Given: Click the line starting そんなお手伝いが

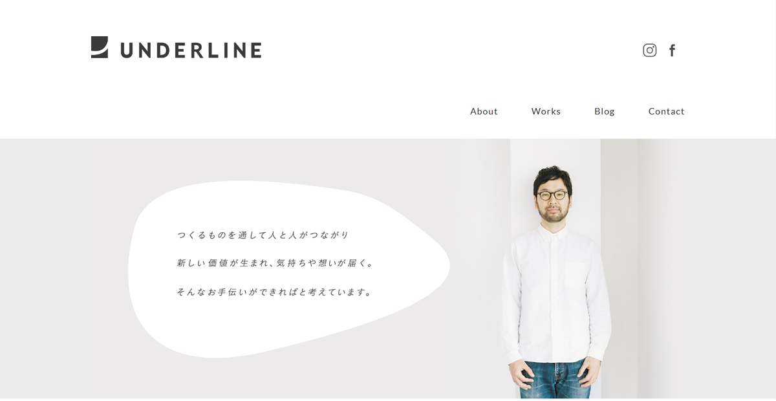Looking at the screenshot, I should (x=275, y=292).
